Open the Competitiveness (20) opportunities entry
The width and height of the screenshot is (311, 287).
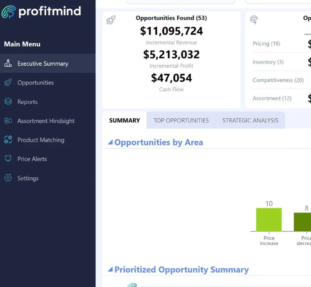click(x=278, y=80)
